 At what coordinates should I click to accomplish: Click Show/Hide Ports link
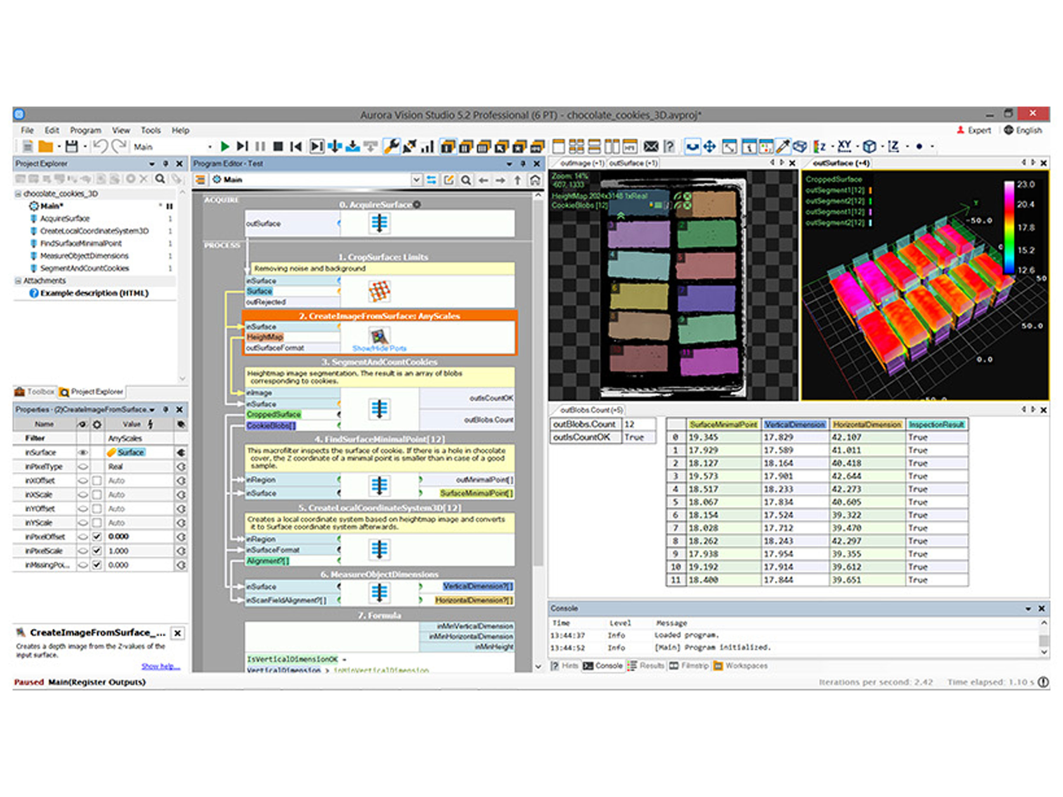[x=379, y=348]
